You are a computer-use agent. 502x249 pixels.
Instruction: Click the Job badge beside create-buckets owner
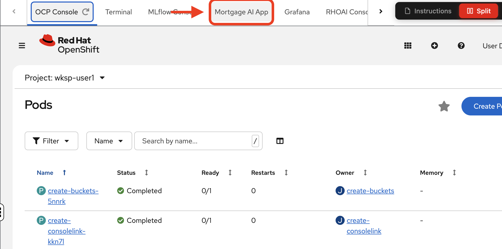[x=340, y=191]
